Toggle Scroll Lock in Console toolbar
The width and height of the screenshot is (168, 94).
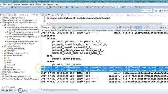pyautogui.click(x=131, y=27)
